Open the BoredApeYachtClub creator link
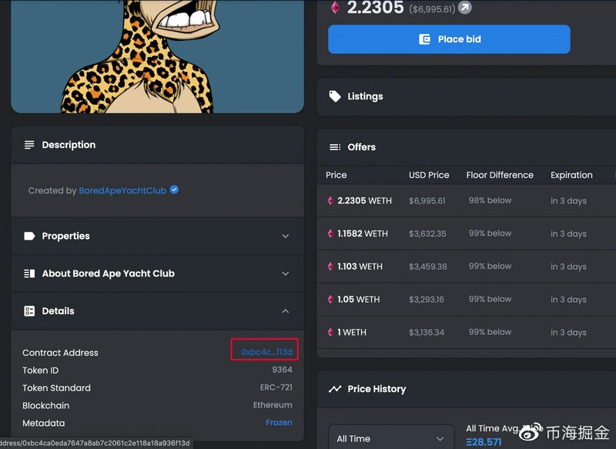 (x=122, y=190)
